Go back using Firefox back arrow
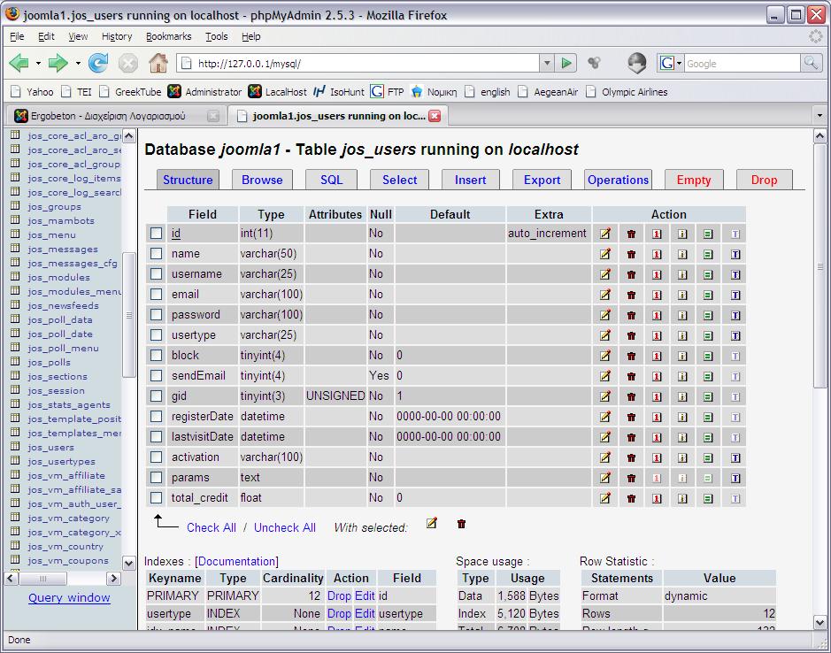 [19, 63]
